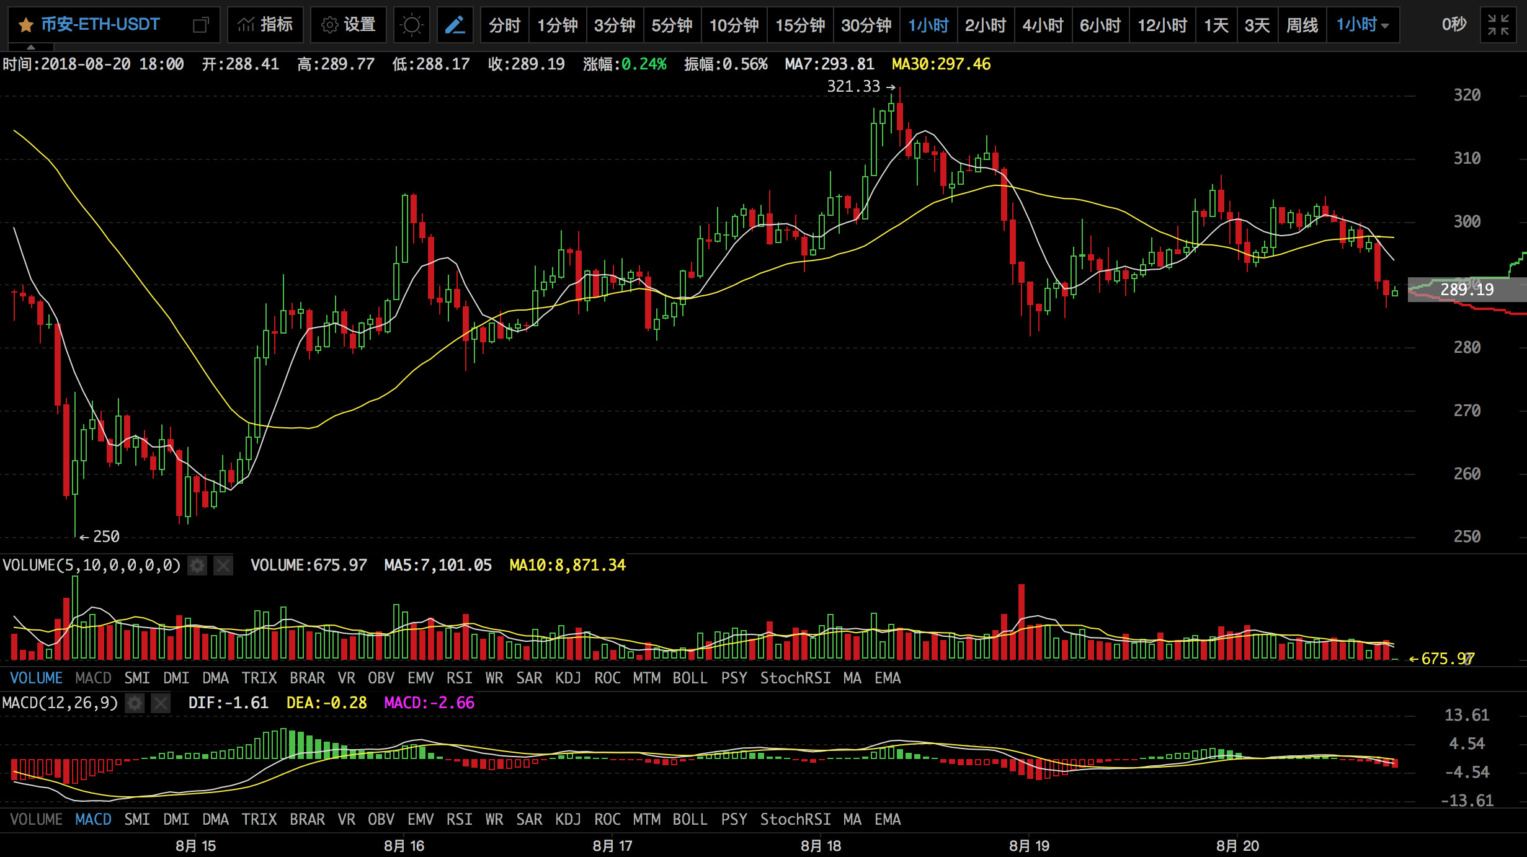Screen dimensions: 1527x857
Task: Select the 30分钟 interval
Action: [x=866, y=25]
